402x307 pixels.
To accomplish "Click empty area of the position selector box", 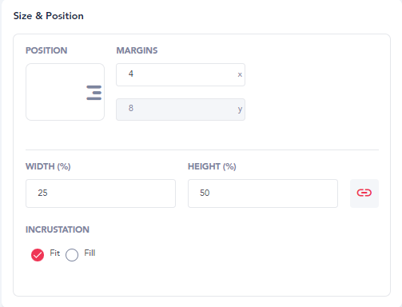I will (54, 92).
